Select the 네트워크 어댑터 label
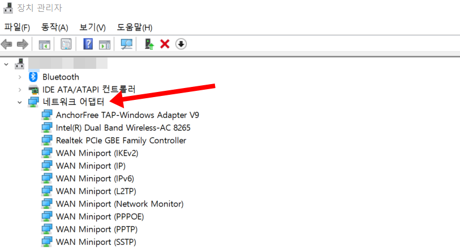The image size is (460, 250). tap(74, 102)
